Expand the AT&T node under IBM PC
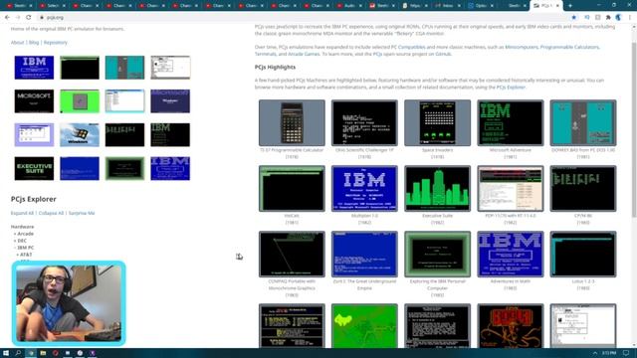Image resolution: width=637 pixels, height=358 pixels. [24, 255]
